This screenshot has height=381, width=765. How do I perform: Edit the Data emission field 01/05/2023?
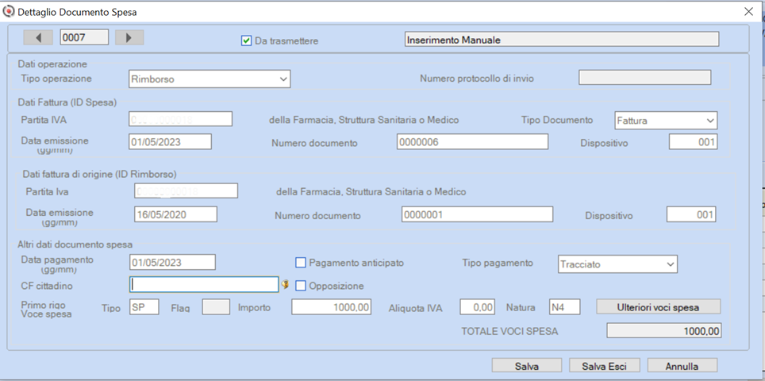click(x=171, y=141)
